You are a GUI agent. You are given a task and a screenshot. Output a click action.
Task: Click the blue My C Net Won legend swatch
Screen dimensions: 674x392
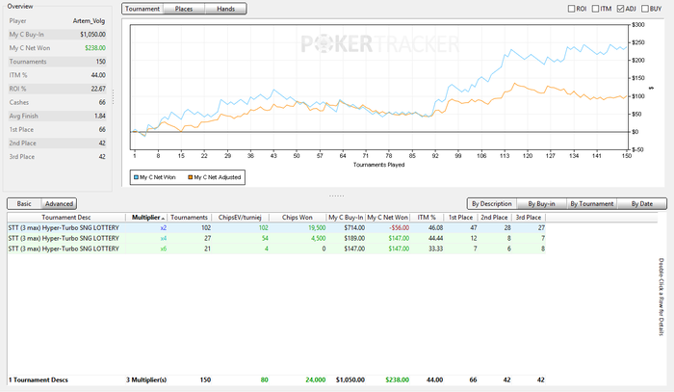[x=138, y=177]
